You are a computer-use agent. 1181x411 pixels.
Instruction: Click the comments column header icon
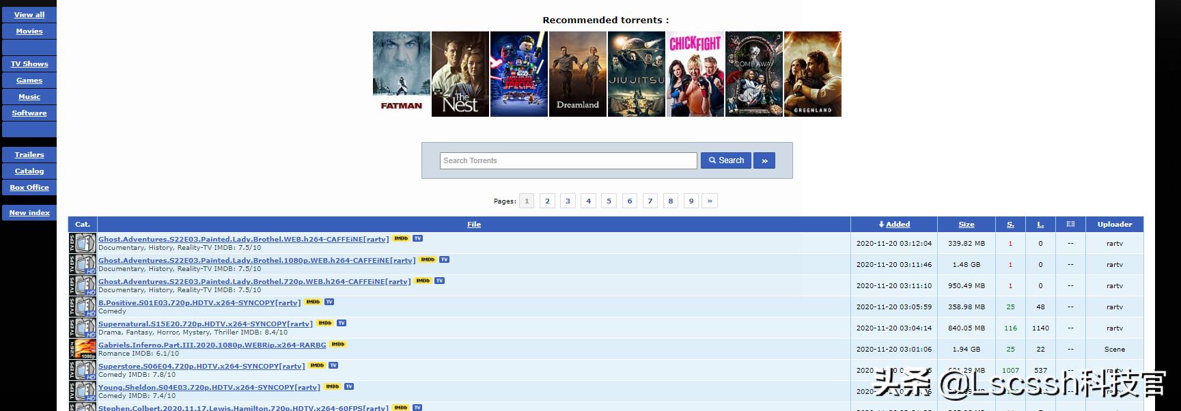point(1070,224)
